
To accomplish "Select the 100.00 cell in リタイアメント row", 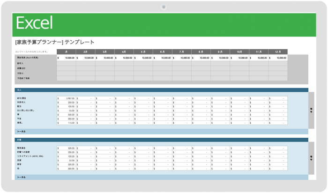I will tap(67, 156).
